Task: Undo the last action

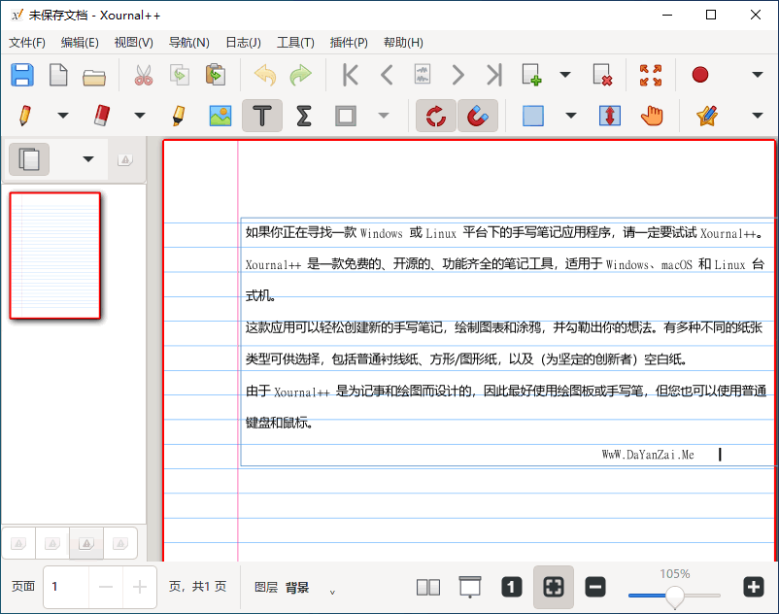Action: pos(265,75)
